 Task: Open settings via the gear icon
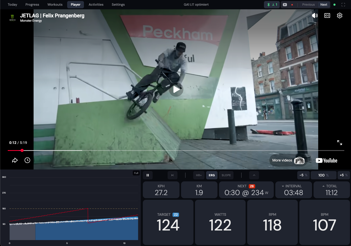point(340,16)
